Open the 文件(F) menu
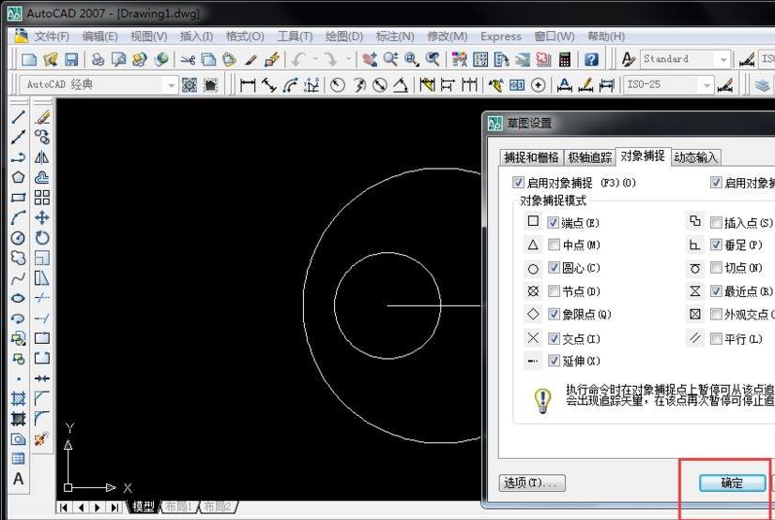Screen dimensions: 775x520 (x=52, y=37)
